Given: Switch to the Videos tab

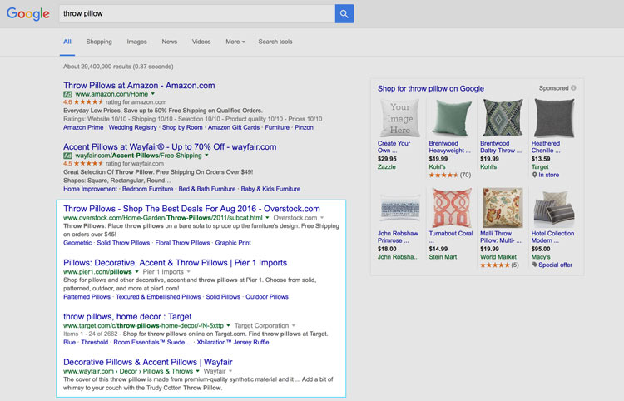Looking at the screenshot, I should pyautogui.click(x=201, y=42).
